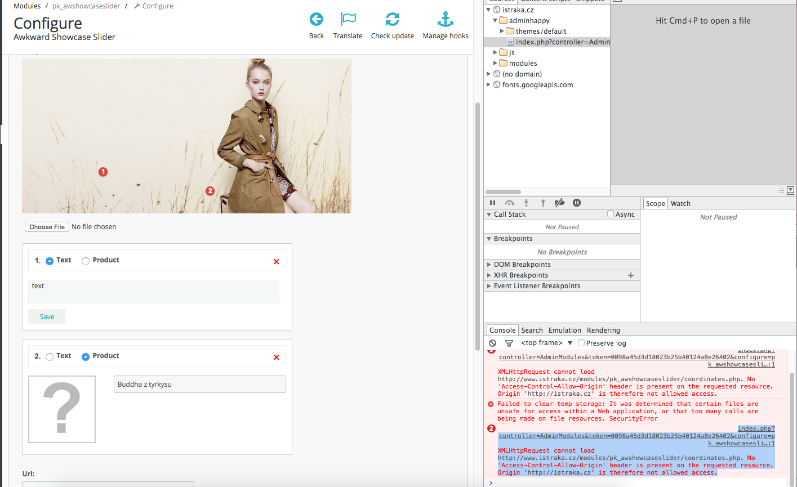Click the text area containing 'text'
797x487 pixels.
pos(154,292)
